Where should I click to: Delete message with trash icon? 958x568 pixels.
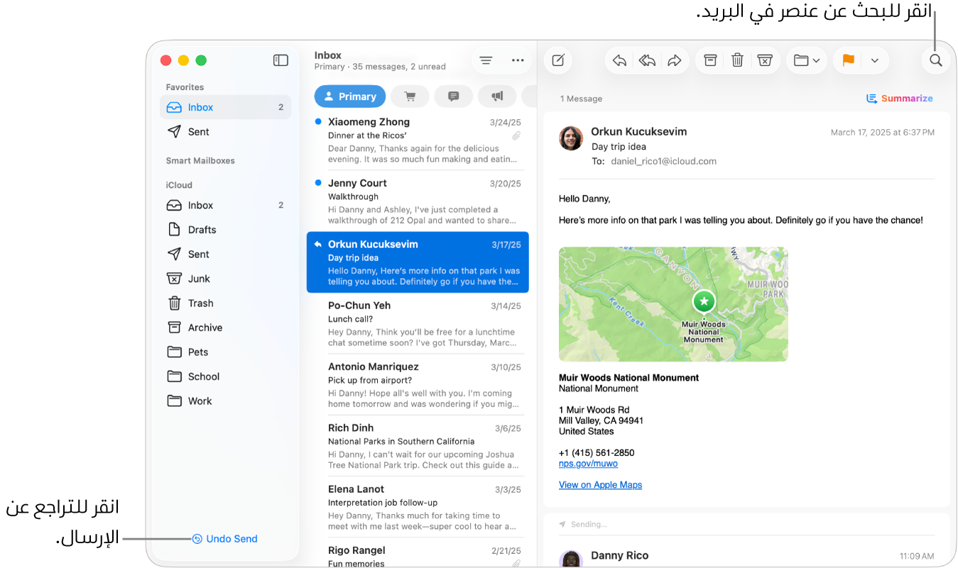[x=737, y=61]
